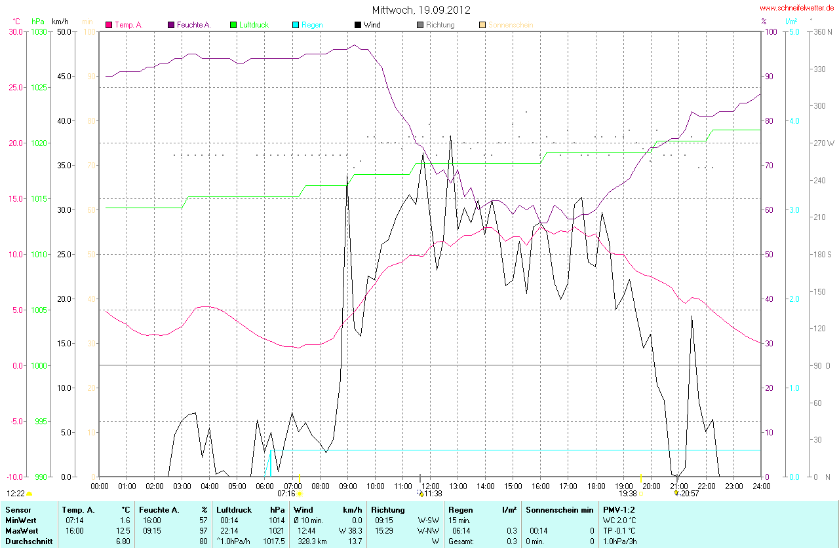Image resolution: width=839 pixels, height=548 pixels.
Task: Click the purple Feuchte A. legend swatch
Action: [171, 25]
